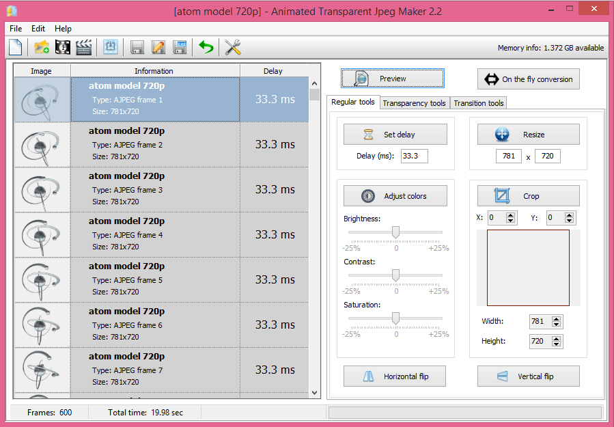
Task: Click the save as pencil icon
Action: pyautogui.click(x=158, y=47)
